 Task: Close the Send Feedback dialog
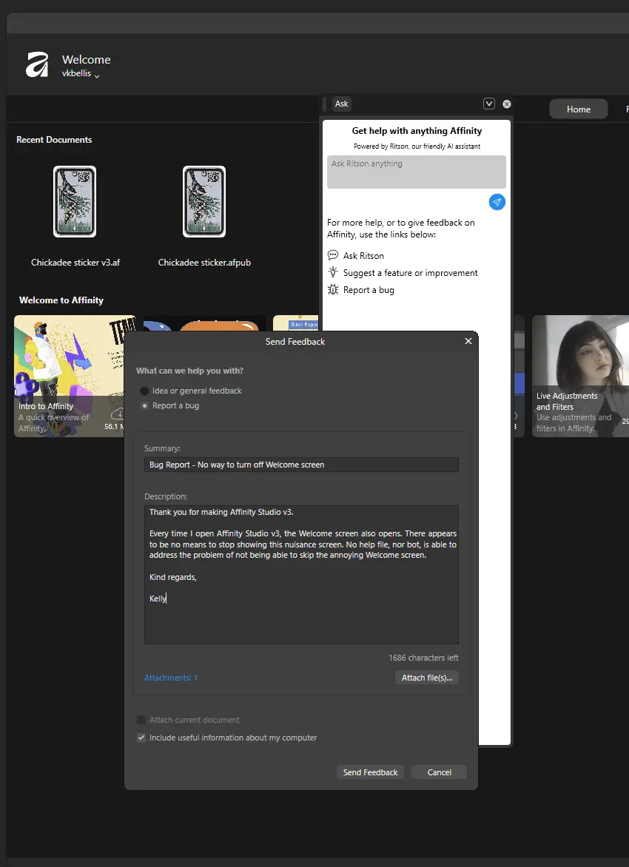pos(468,341)
